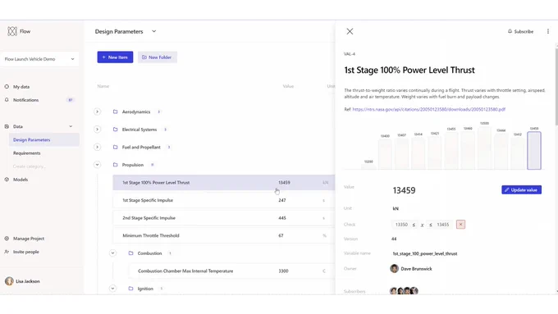558x314 pixels.
Task: Select Minimum Throttle Threshold row
Action: click(x=224, y=235)
